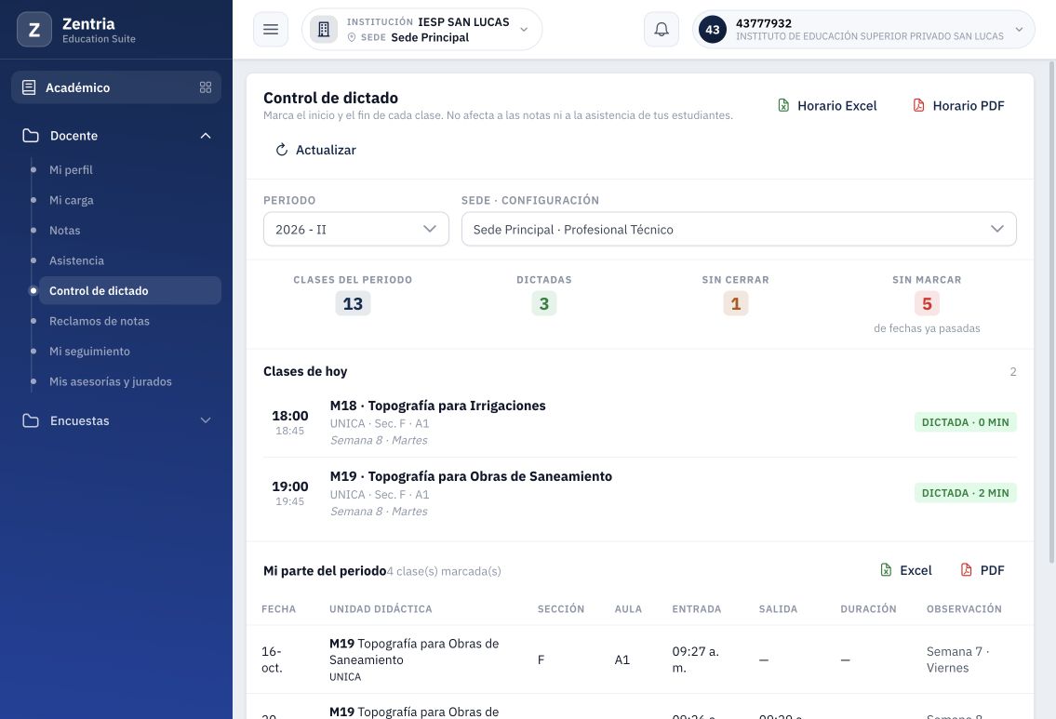The image size is (1056, 719).
Task: Expand the institution and sede selector
Action: [x=422, y=30]
